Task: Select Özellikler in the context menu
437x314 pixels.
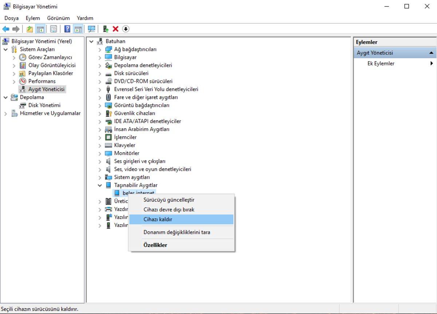Action: coord(155,245)
